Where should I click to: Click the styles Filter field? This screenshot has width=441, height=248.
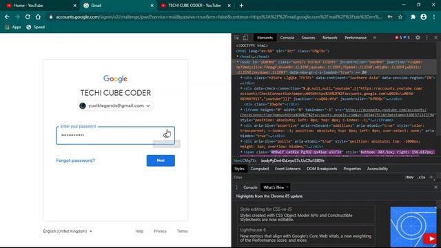318,178
